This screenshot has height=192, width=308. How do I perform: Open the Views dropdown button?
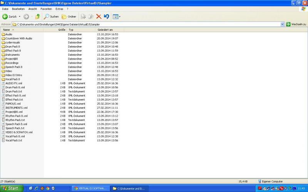pos(117,17)
